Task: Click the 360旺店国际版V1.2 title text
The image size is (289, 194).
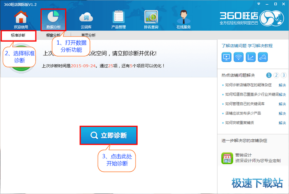Action: click(20, 4)
